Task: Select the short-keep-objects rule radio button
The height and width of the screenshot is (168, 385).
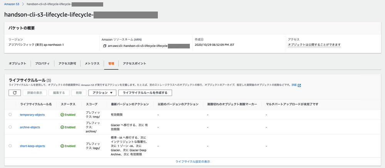Action: point(10,146)
